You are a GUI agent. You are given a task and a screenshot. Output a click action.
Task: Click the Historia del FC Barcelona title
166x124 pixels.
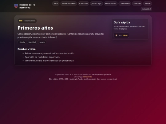tap(27, 6)
